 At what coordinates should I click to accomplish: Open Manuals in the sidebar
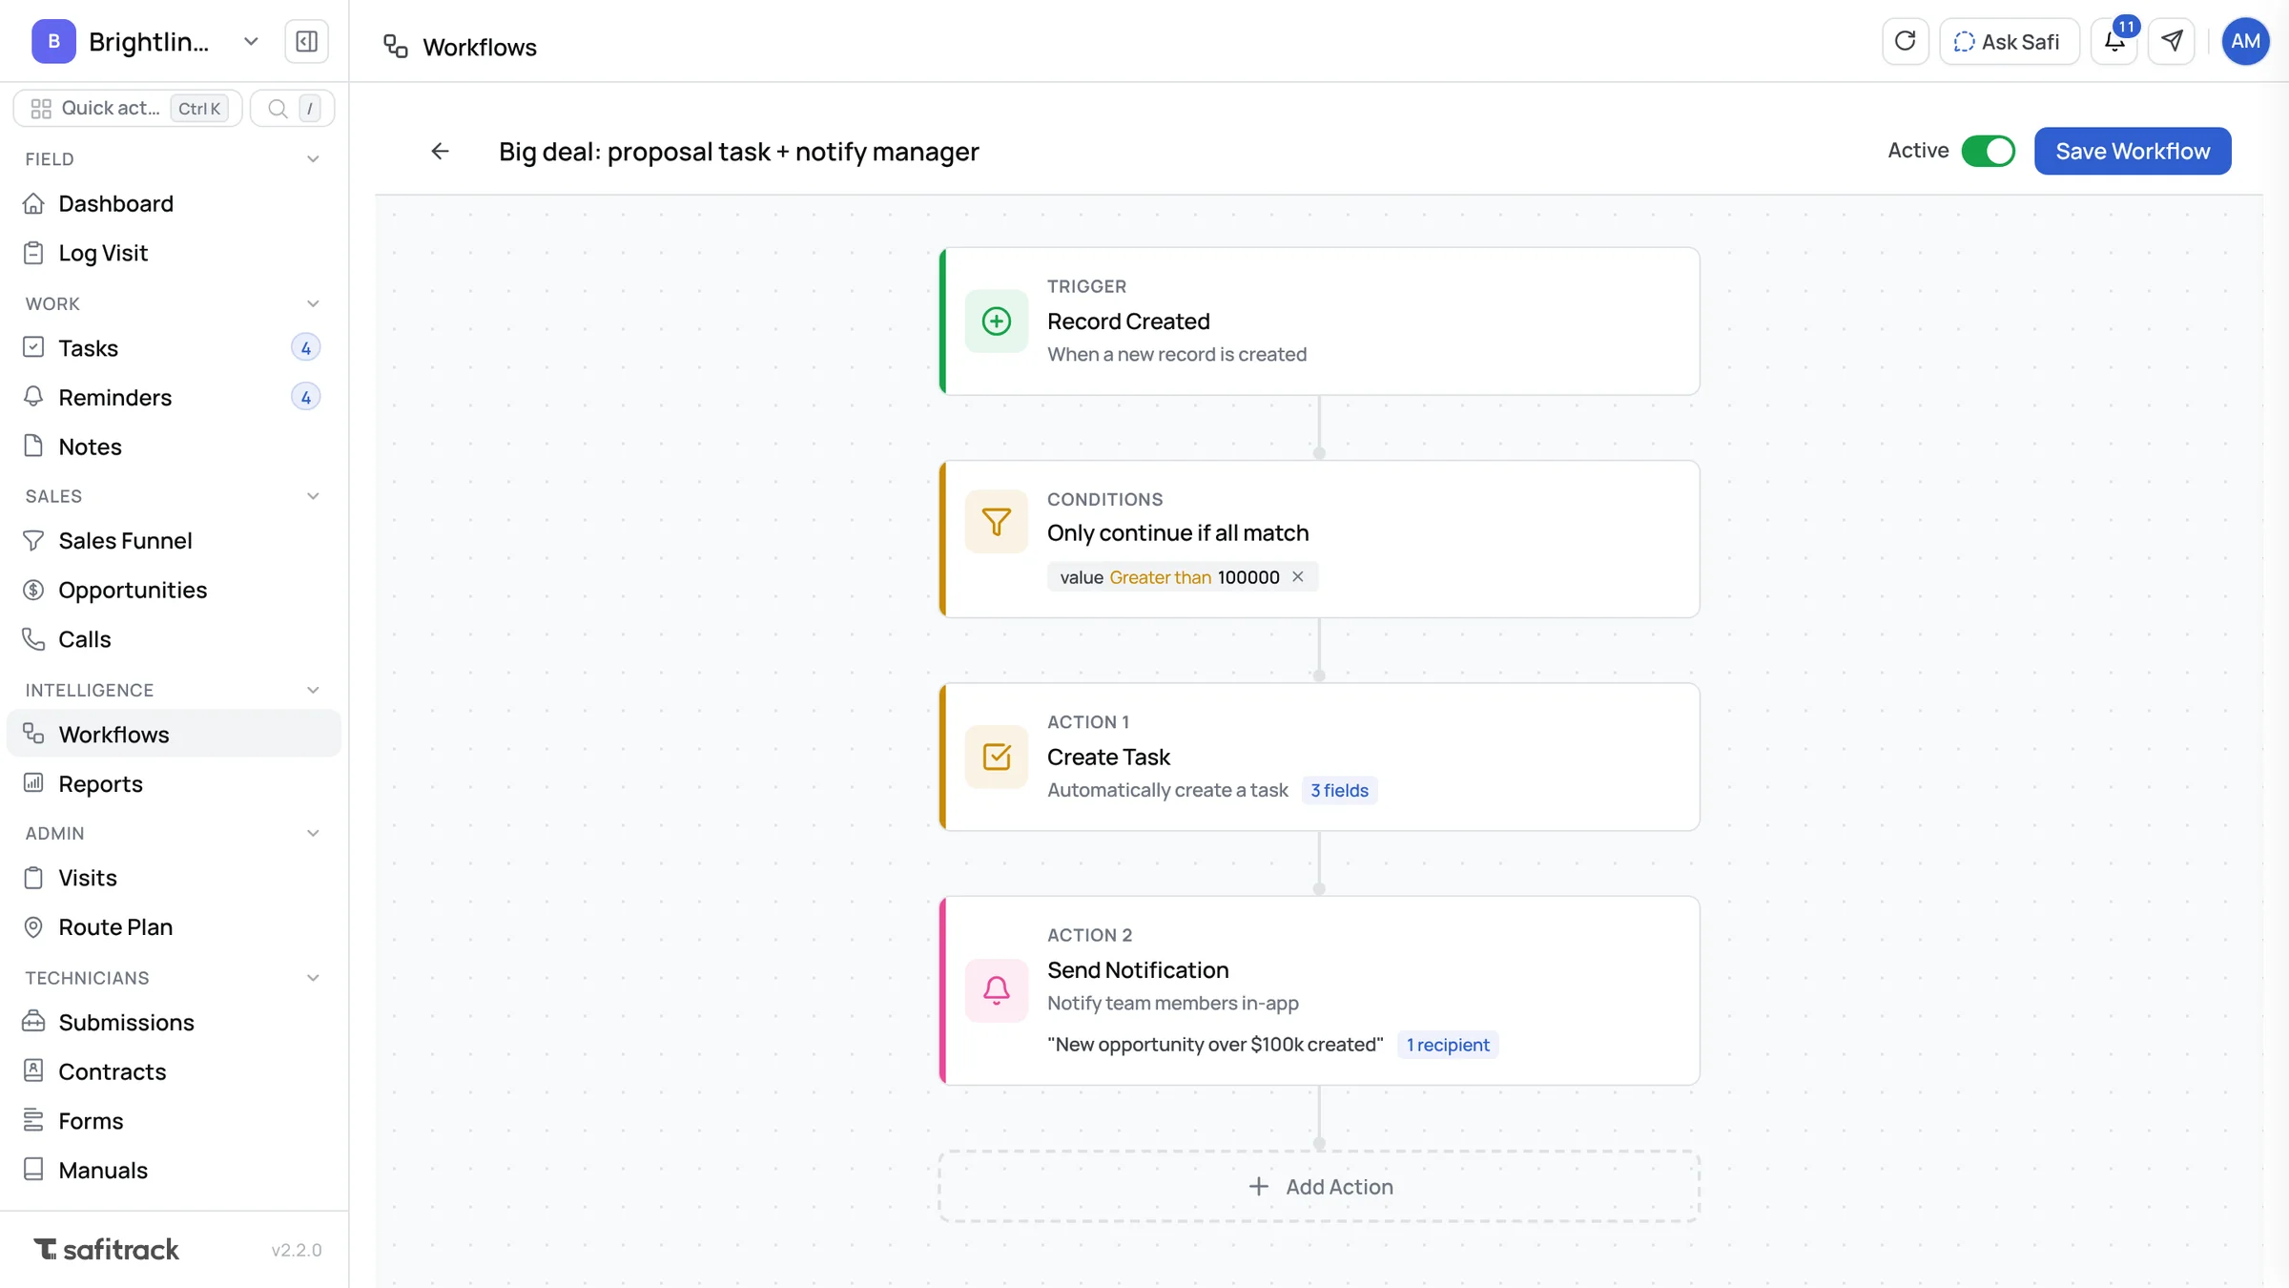(174, 1170)
